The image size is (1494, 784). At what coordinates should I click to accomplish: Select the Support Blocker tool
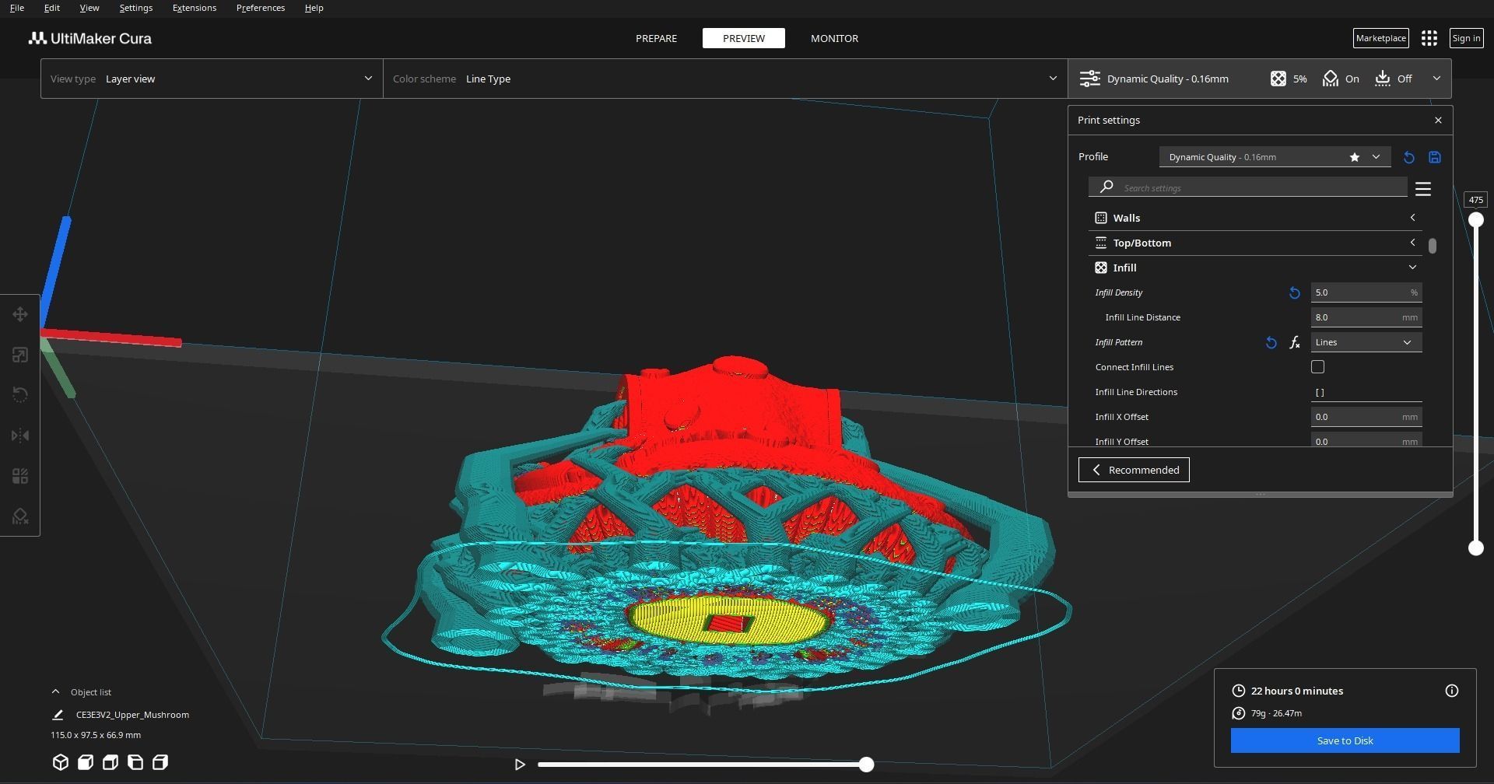[x=20, y=516]
